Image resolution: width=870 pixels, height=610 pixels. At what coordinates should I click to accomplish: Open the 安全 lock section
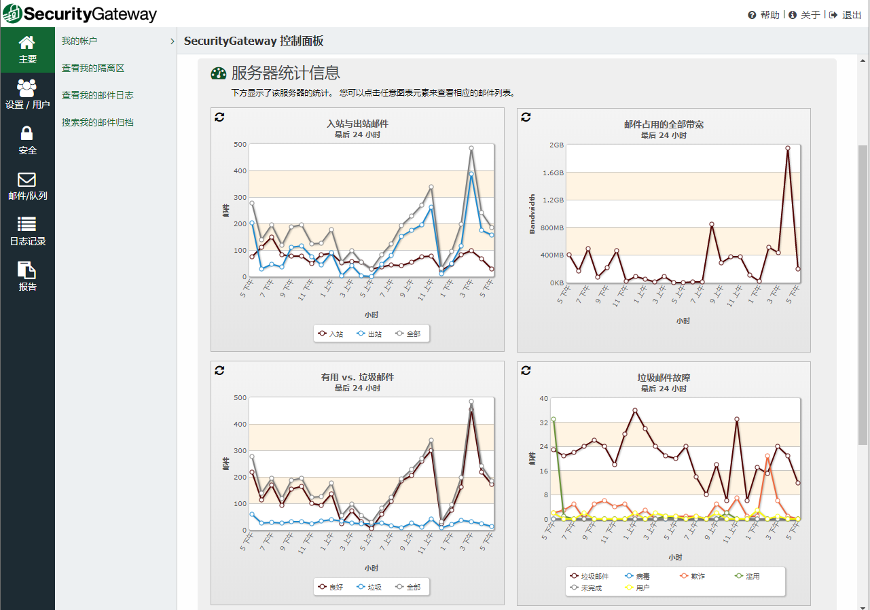point(27,141)
